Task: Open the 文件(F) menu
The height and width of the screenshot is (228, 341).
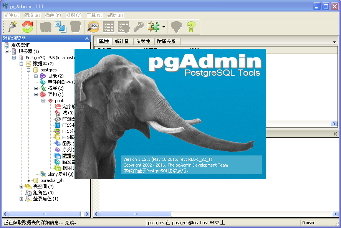Action: (12, 15)
